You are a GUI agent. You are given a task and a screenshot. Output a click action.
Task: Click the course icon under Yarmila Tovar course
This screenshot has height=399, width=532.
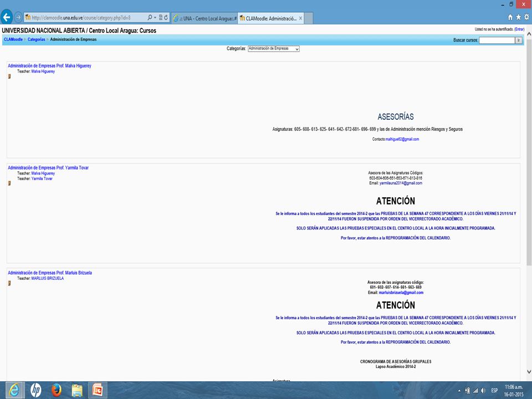pos(9,183)
